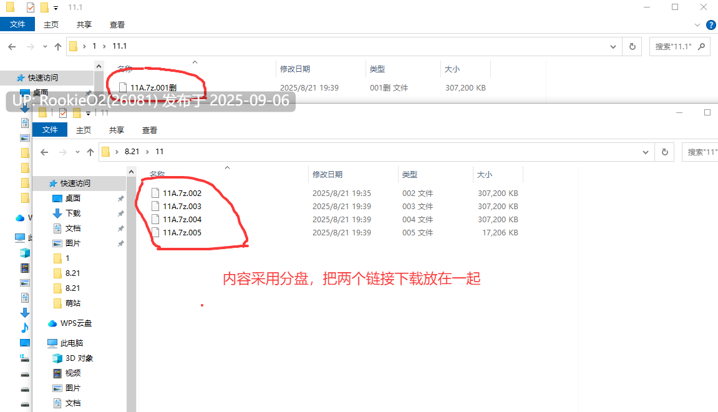Open the 文件 tab in window 11

coord(50,130)
